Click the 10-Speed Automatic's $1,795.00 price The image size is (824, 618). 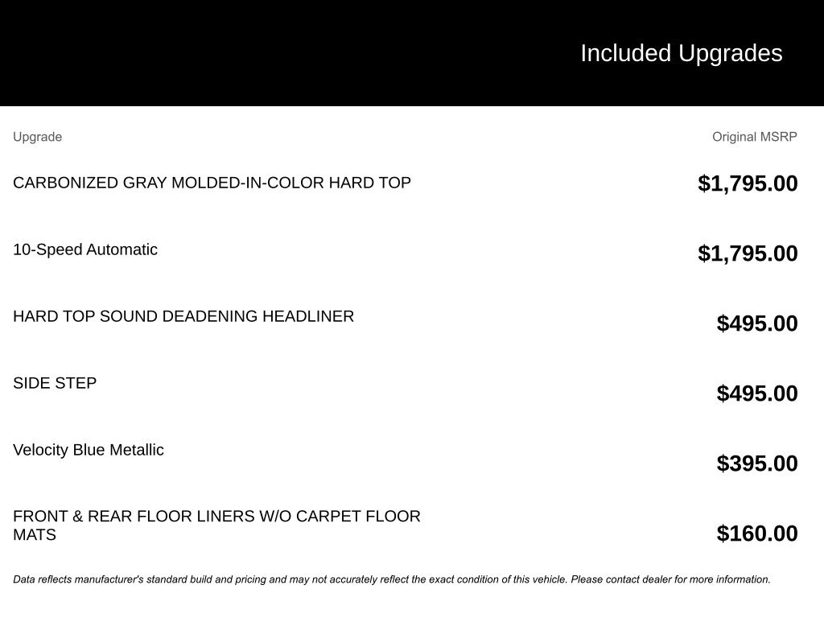[x=748, y=253]
